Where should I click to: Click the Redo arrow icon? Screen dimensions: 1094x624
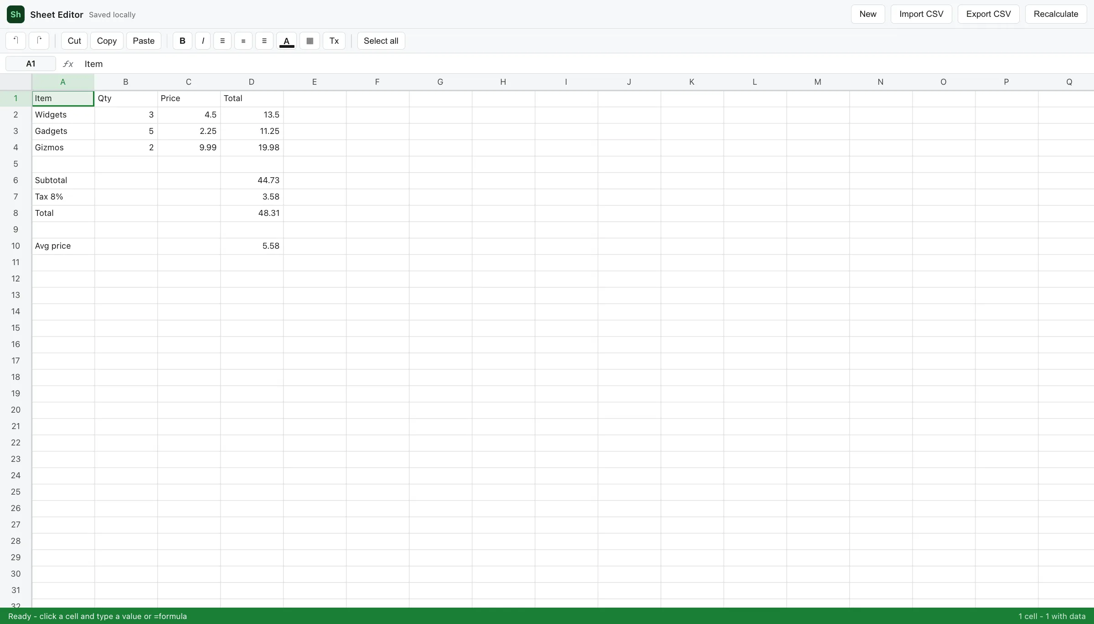pyautogui.click(x=39, y=41)
